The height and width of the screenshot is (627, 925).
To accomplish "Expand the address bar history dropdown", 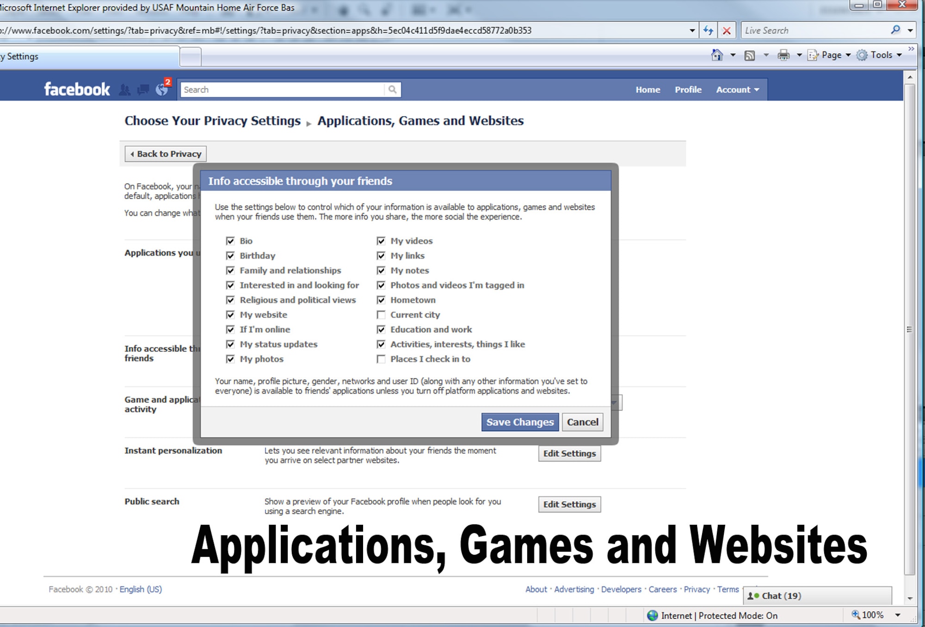I will click(692, 30).
